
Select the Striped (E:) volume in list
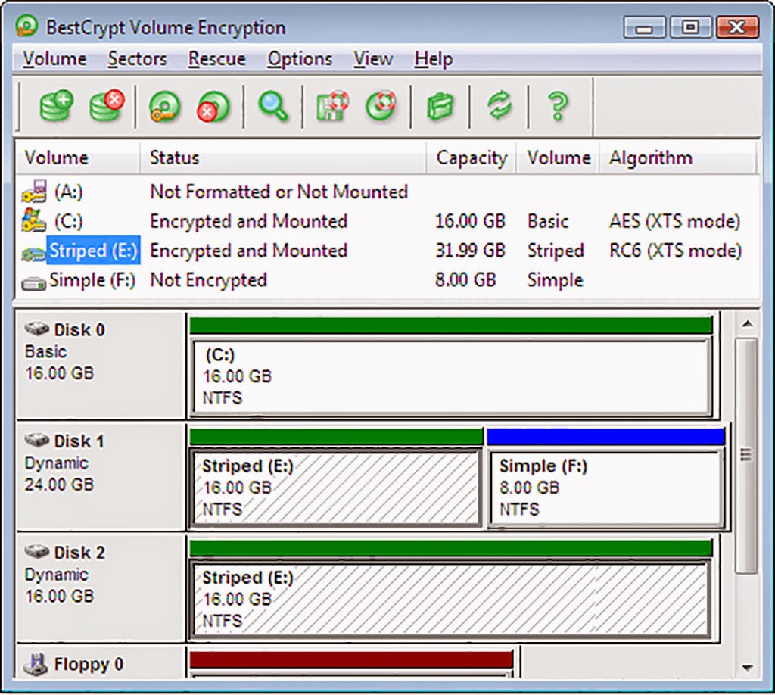click(x=93, y=251)
